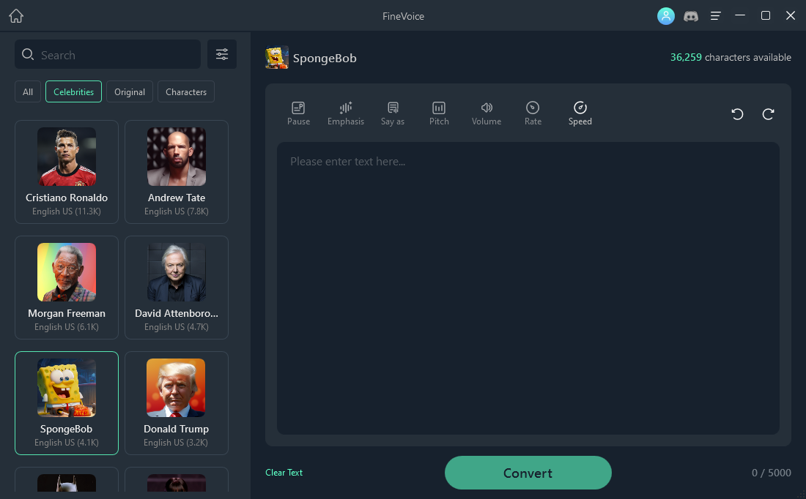The width and height of the screenshot is (806, 499).
Task: Choose the David Attenborough voice
Action: pos(177,288)
